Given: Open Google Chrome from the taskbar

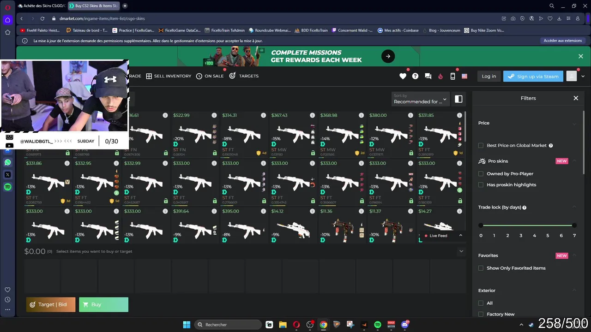Looking at the screenshot, I should coord(323,325).
